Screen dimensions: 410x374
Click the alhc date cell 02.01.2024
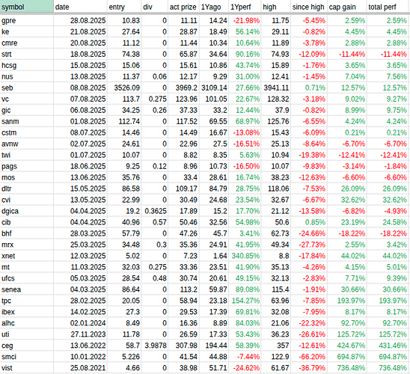pos(80,323)
